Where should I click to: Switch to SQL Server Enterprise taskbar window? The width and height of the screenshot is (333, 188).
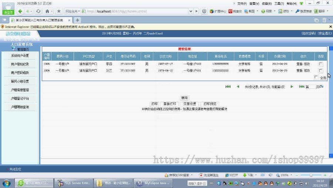click(74, 183)
